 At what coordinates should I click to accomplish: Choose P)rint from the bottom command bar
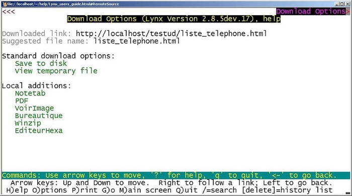tap(84, 190)
